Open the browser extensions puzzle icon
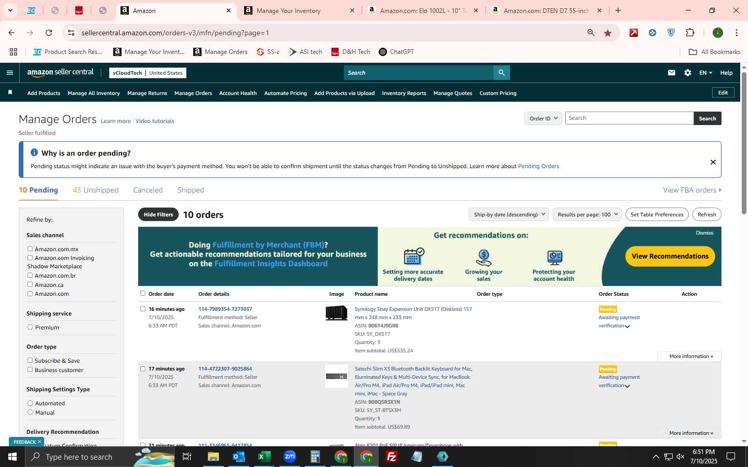This screenshot has width=748, height=467. 690,33
